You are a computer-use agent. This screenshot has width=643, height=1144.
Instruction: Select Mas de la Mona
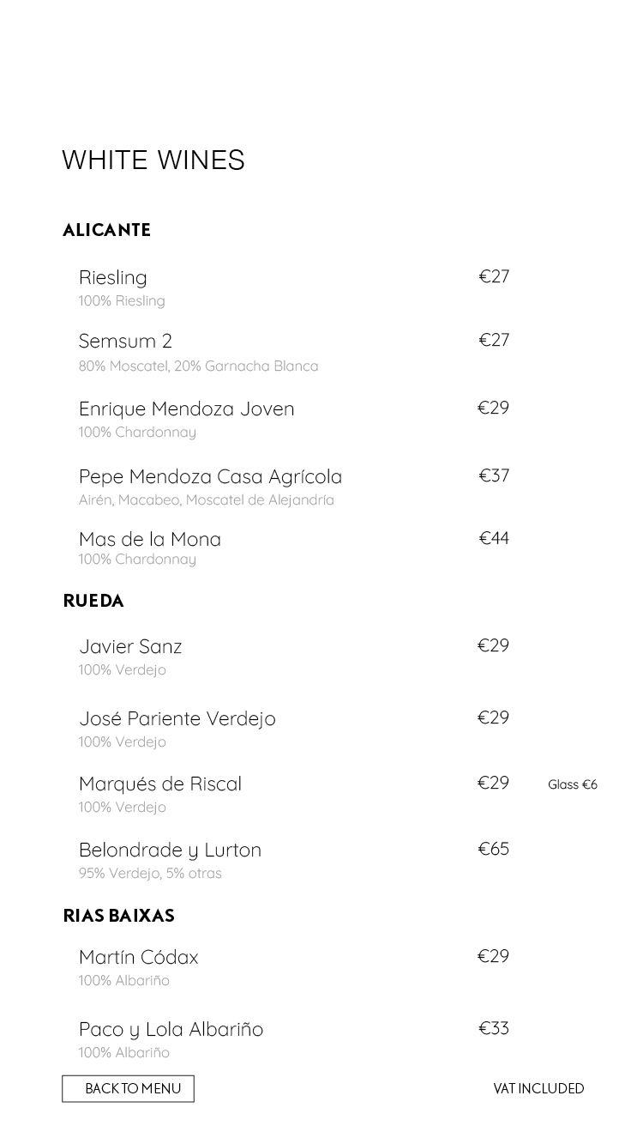click(x=150, y=539)
